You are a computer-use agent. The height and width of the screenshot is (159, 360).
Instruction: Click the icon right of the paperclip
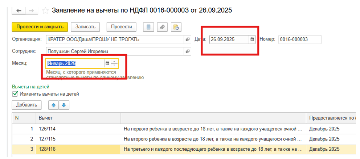tap(176, 27)
